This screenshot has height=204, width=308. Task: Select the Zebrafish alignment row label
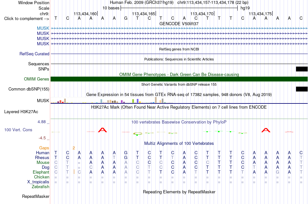(x=41, y=187)
